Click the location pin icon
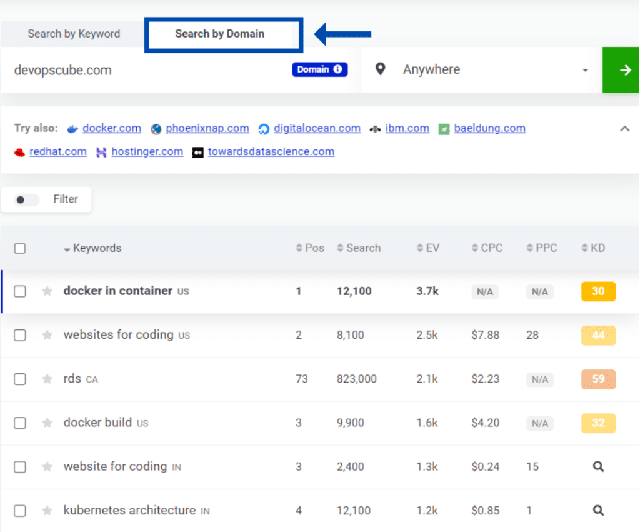The height and width of the screenshot is (532, 640). point(381,69)
